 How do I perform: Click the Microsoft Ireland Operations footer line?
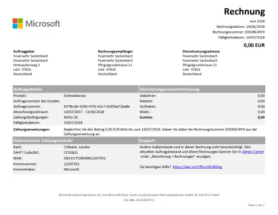(x=139, y=195)
